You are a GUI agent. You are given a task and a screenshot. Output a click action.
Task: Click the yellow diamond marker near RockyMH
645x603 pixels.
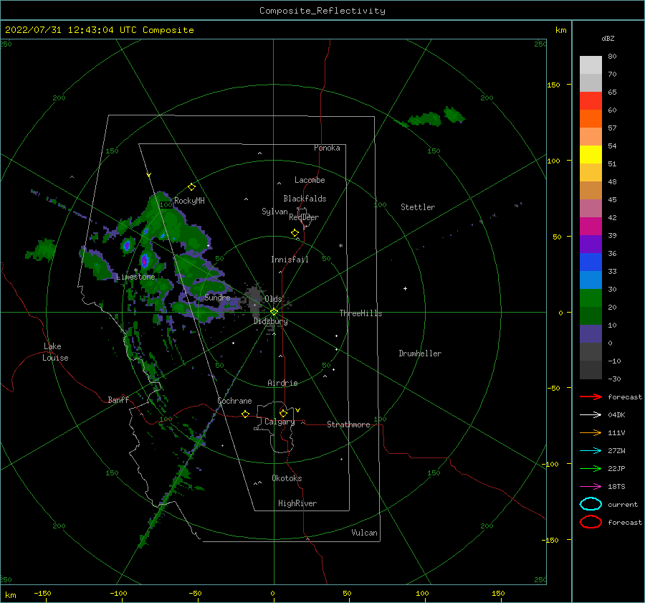click(191, 187)
